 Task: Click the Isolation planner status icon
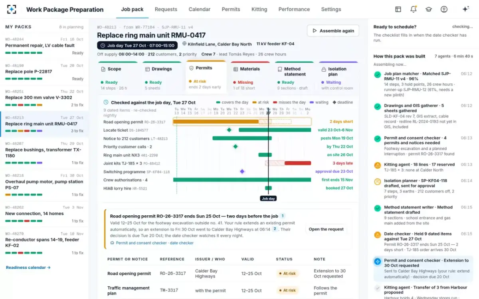point(377,181)
